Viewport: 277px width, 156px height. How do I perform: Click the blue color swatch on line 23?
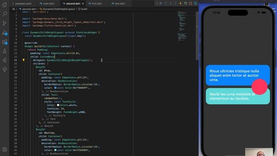[55, 88]
